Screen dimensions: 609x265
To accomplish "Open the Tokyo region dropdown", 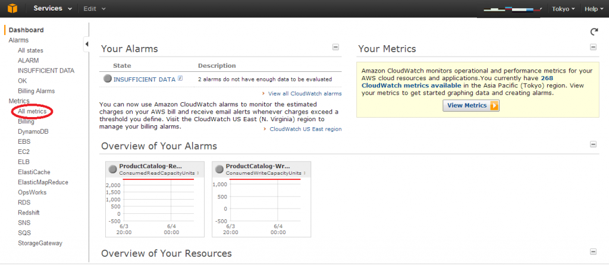I will pyautogui.click(x=564, y=8).
